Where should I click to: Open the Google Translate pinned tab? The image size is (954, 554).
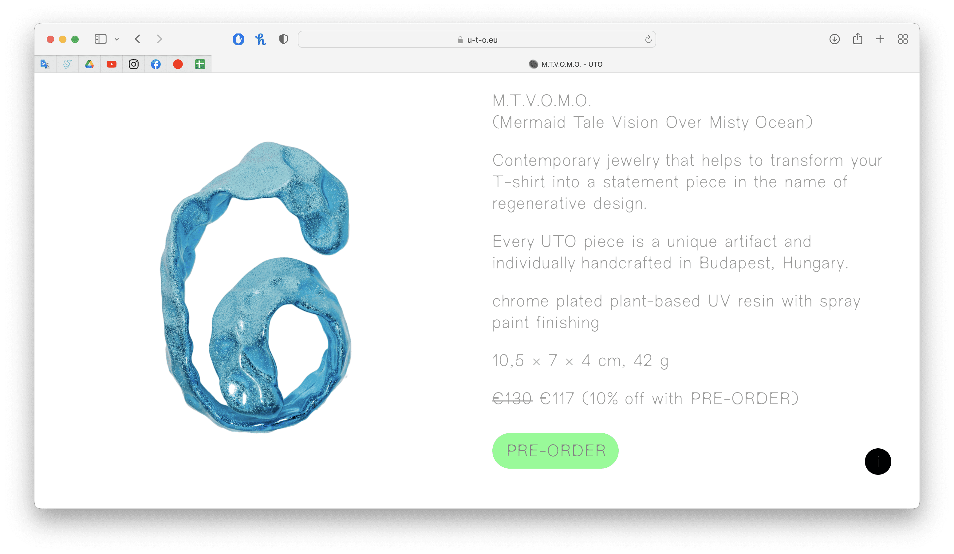45,64
